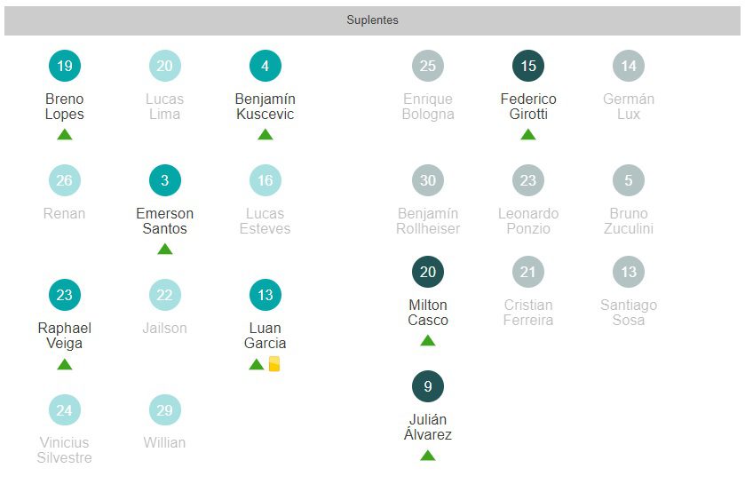745x500 pixels.
Task: Select Leonardo Ponzio player name
Action: (x=528, y=221)
